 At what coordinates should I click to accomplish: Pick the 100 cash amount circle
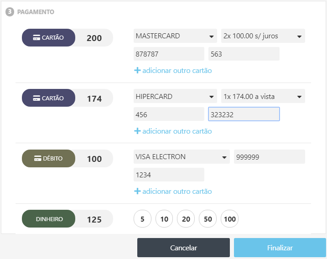click(x=229, y=219)
